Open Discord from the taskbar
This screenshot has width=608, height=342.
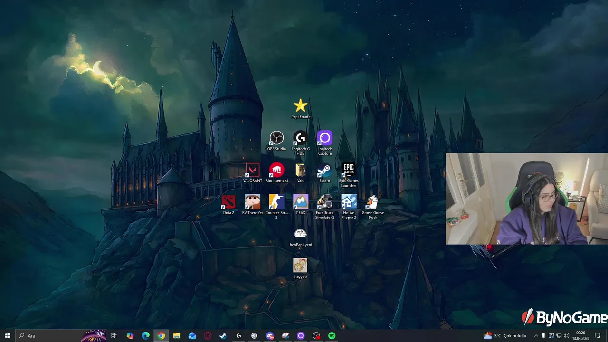[x=270, y=336]
